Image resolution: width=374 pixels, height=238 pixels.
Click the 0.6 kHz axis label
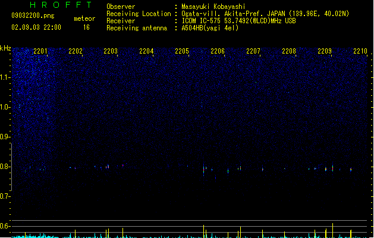pos(5,226)
